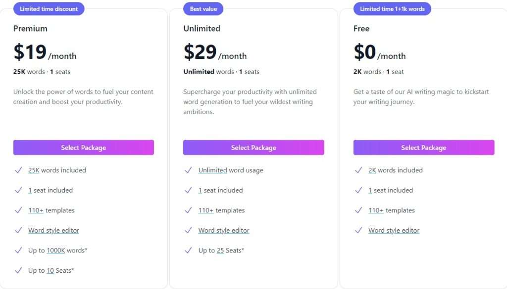Viewport: 507px width, 289px height.
Task: Open the Unlimited word usage link
Action: 212,170
